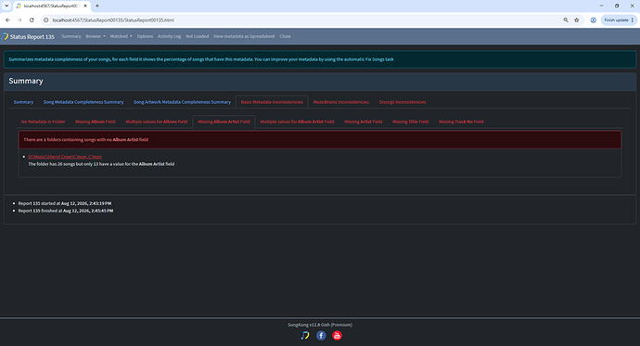This screenshot has width=640, height=346.
Task: View site information icon in address bar
Action: pos(46,20)
